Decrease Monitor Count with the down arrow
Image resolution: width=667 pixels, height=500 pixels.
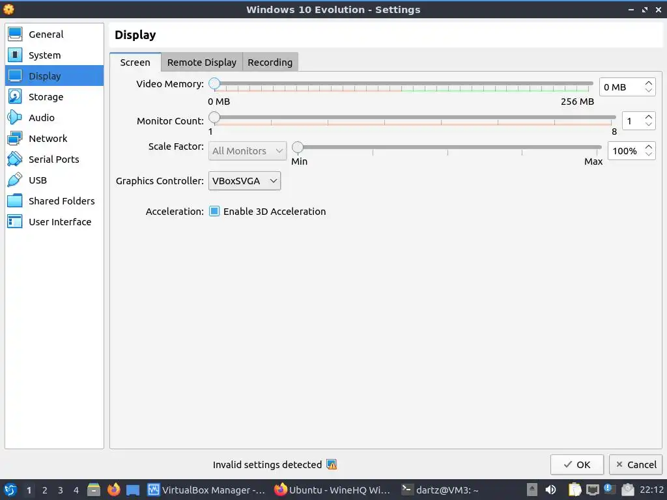click(648, 124)
